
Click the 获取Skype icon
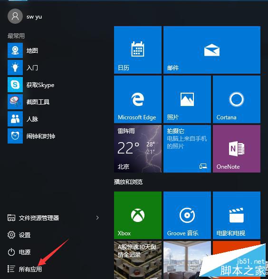click(15, 85)
